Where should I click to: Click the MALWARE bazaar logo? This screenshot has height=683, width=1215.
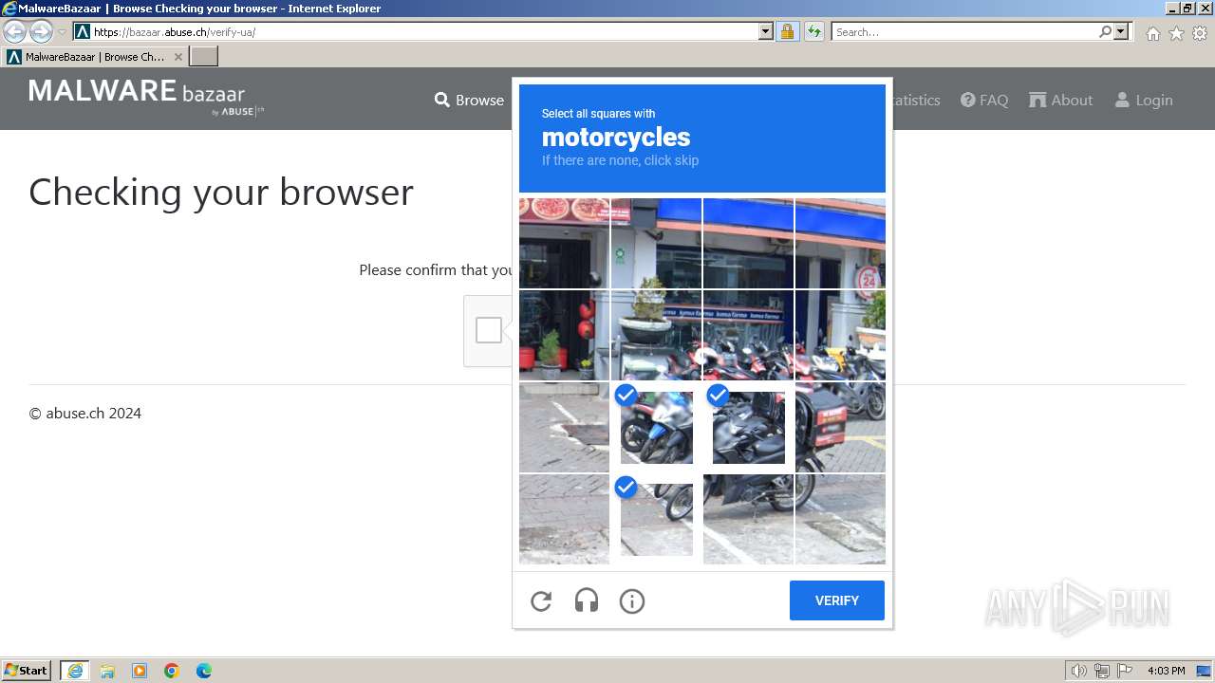coord(146,97)
